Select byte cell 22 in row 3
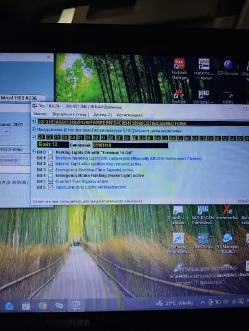 [41, 137]
